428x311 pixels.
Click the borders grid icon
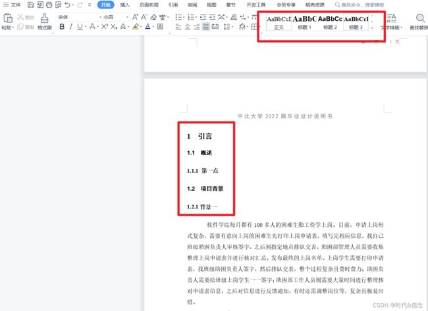point(254,26)
